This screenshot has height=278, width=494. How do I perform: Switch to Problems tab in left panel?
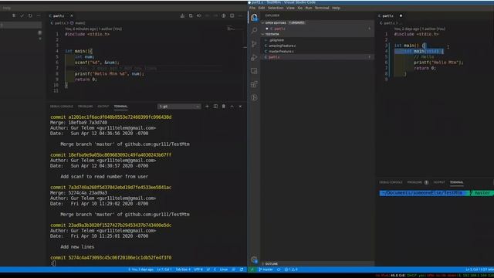tap(86, 107)
